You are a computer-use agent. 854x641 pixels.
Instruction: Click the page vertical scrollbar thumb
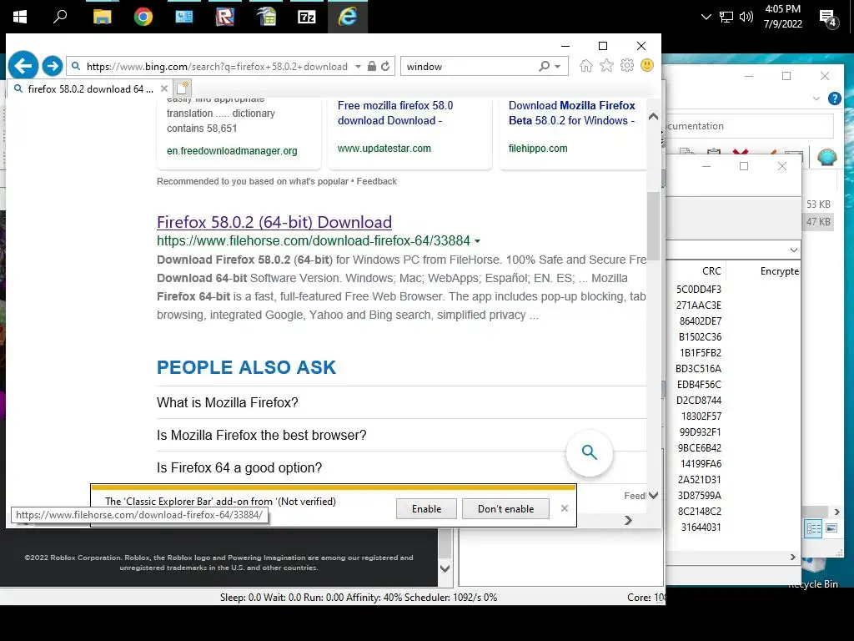pos(653,225)
